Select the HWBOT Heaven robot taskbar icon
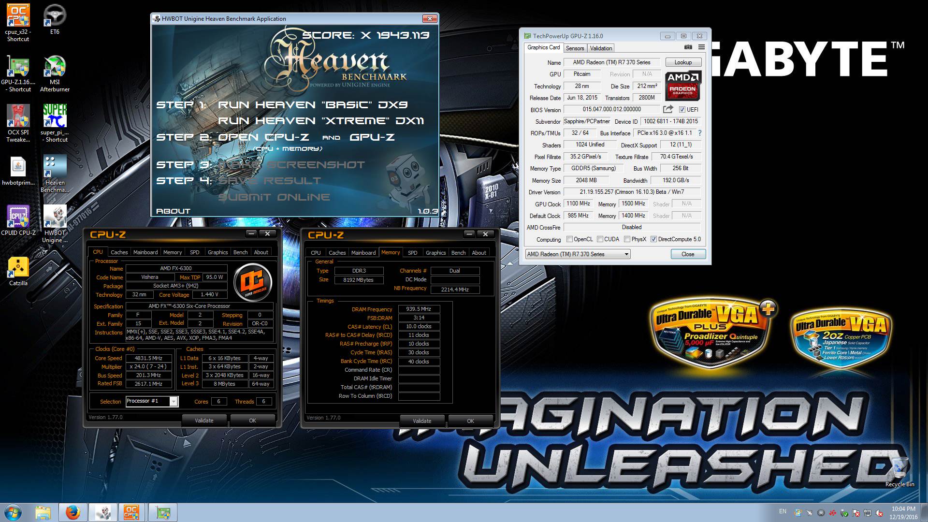This screenshot has height=522, width=928. (x=102, y=512)
